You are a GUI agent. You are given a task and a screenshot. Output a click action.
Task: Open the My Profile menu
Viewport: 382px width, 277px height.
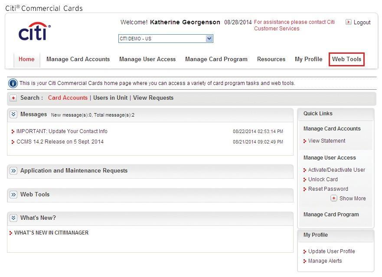(x=308, y=59)
